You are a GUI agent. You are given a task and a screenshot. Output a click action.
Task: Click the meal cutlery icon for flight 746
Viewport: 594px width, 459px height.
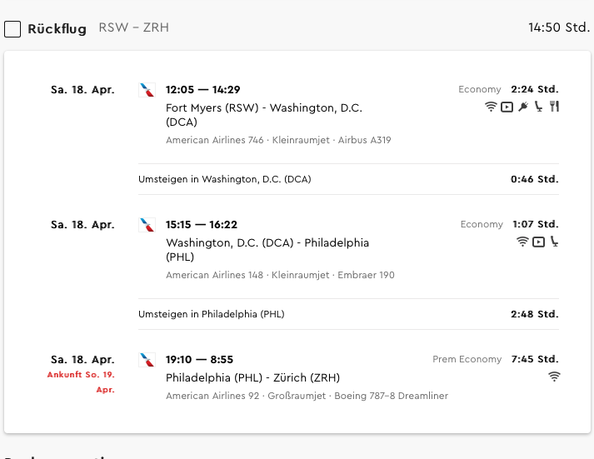pos(554,107)
